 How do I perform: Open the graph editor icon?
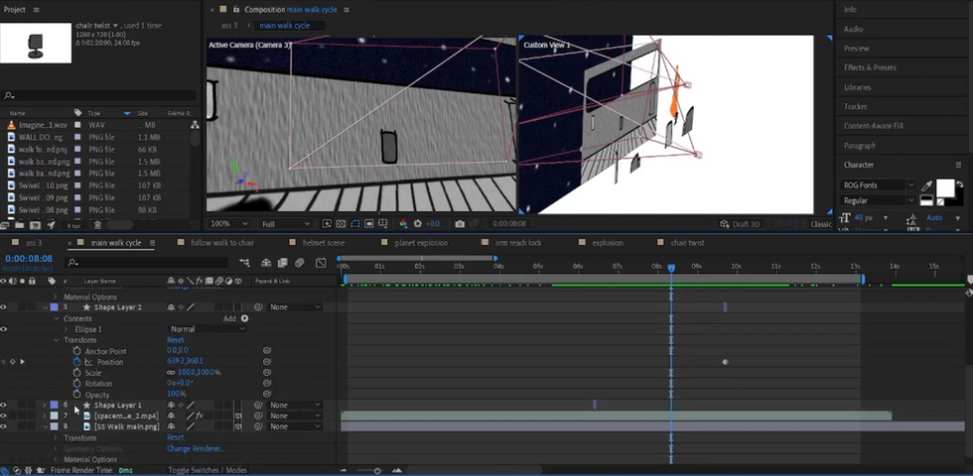coord(321,263)
